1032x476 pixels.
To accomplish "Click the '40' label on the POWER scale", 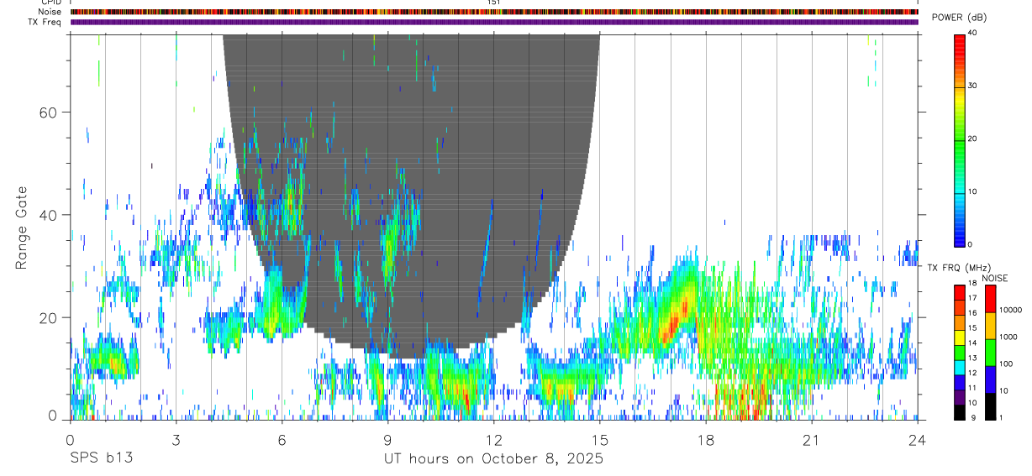I will [973, 34].
